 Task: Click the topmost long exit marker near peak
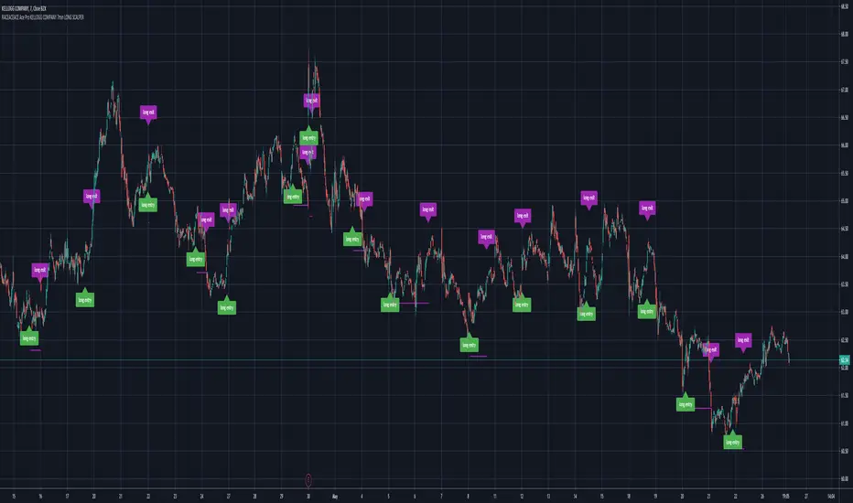(312, 102)
